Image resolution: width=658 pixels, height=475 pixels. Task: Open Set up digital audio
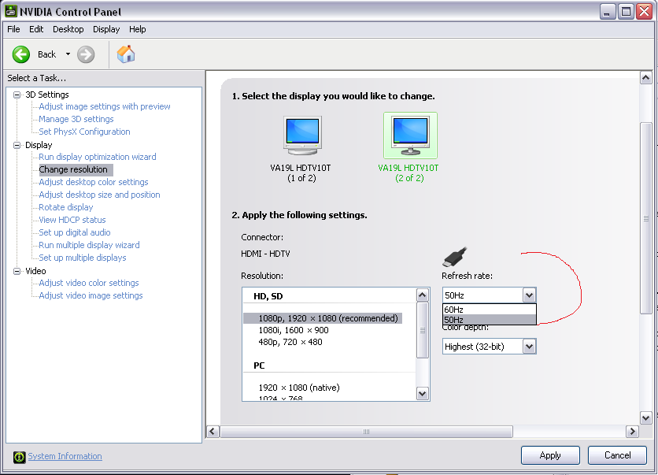tap(75, 232)
